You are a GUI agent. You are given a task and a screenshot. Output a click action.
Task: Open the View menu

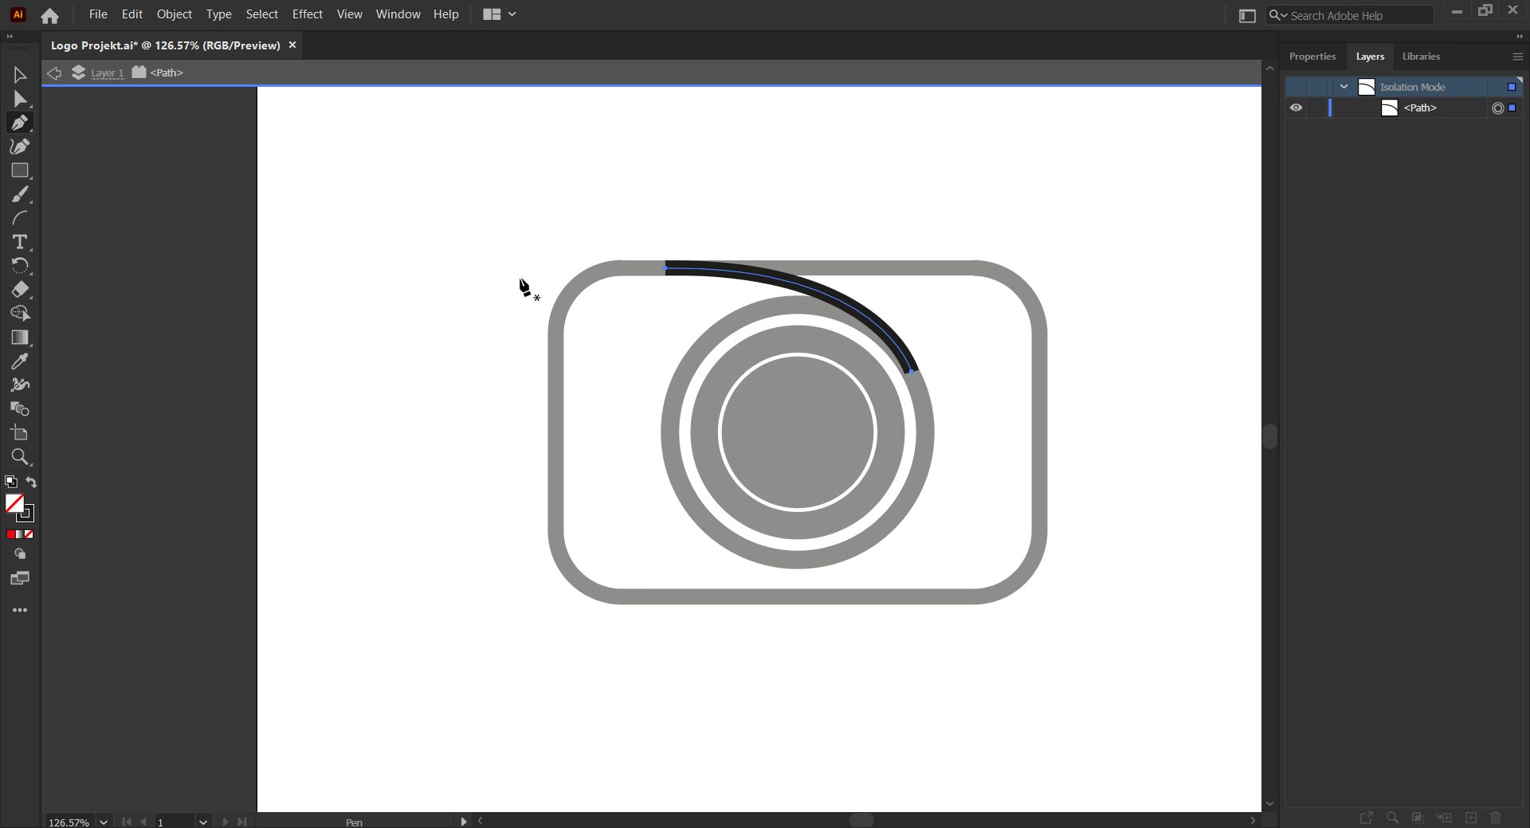(x=349, y=14)
